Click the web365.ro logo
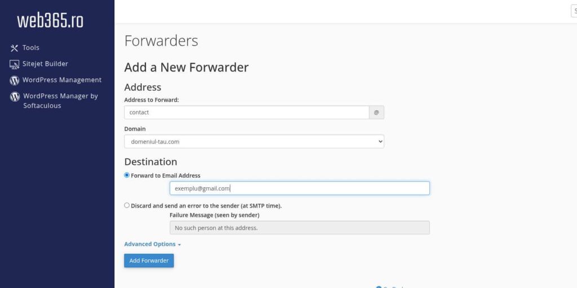The image size is (577, 288). point(50,21)
